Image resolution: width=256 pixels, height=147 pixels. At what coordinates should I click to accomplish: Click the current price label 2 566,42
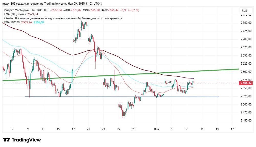[x=246, y=83]
